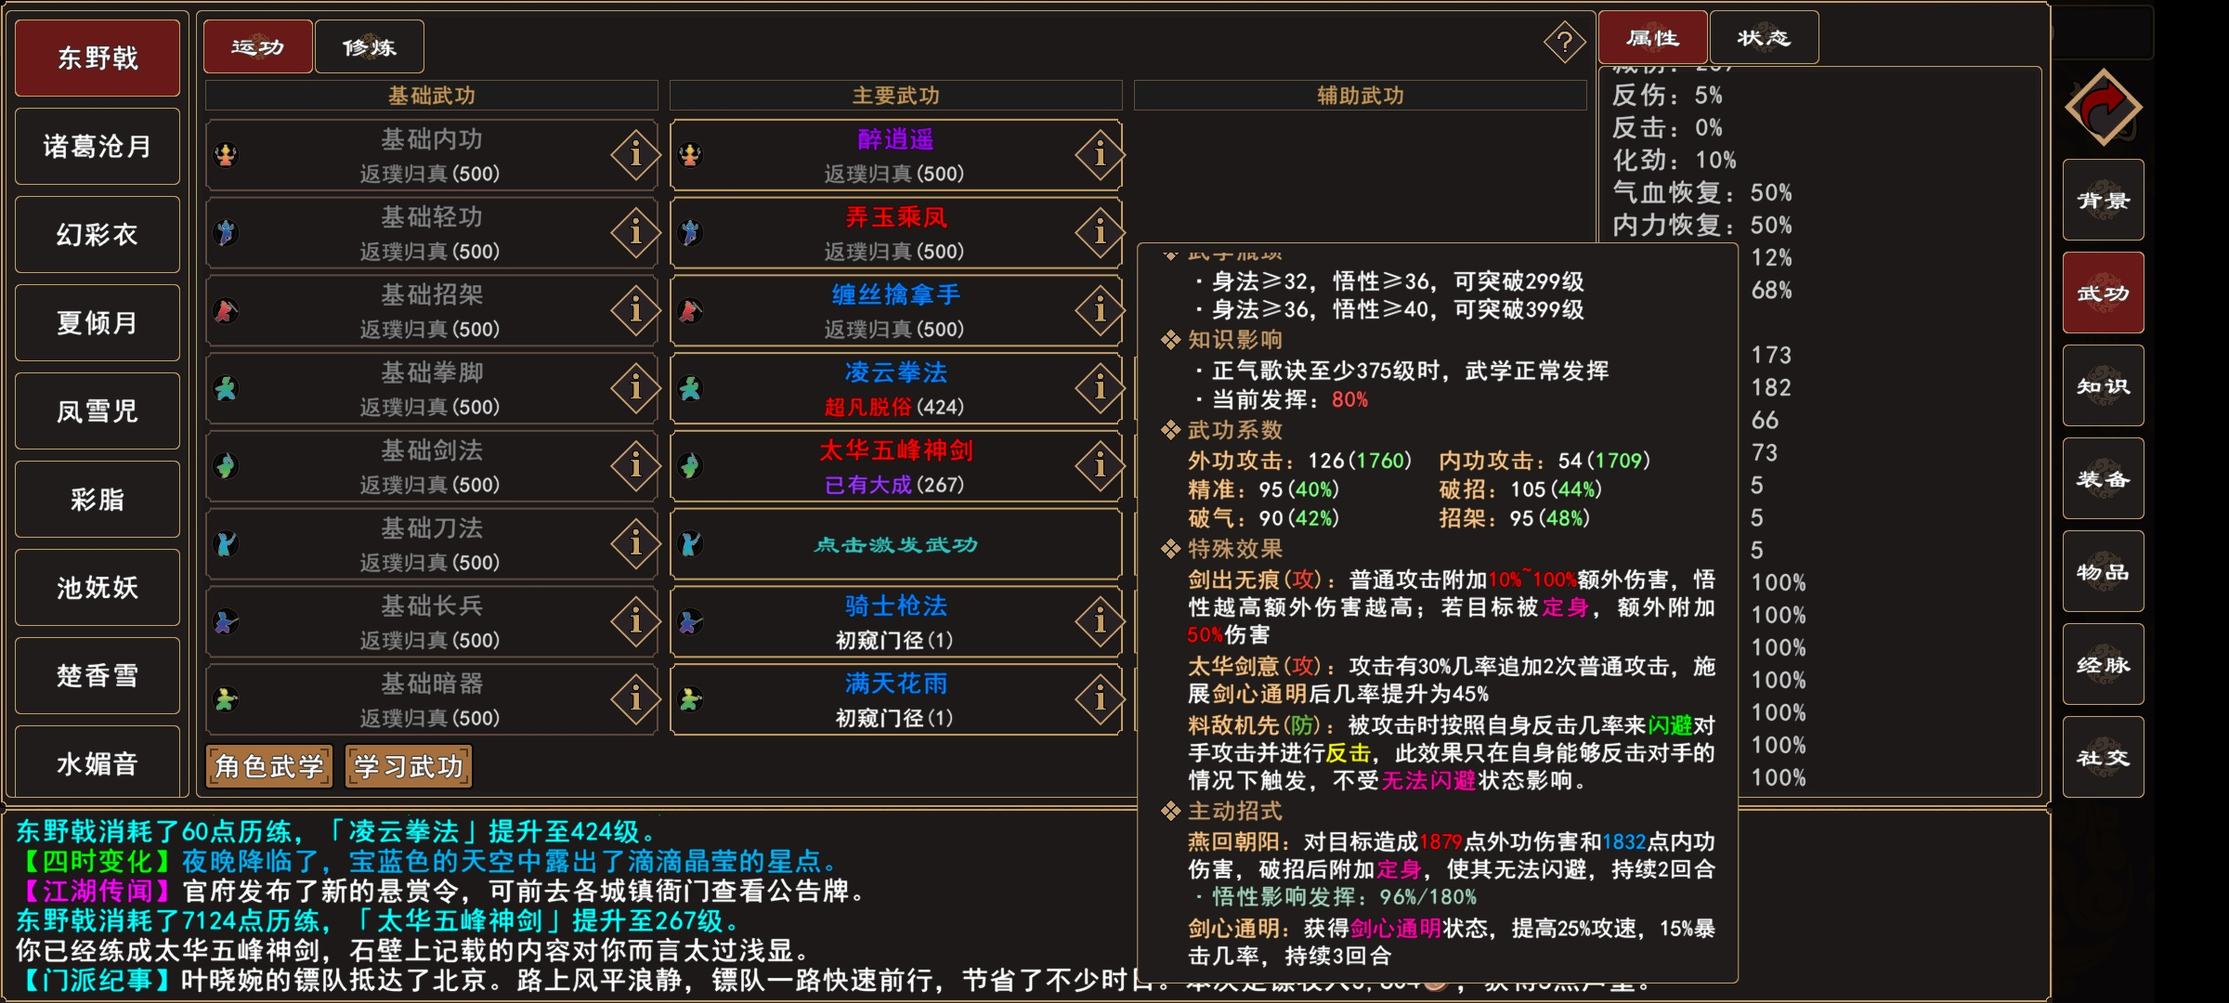Click the red return arrow icon
The image size is (2229, 1003).
(x=2103, y=108)
